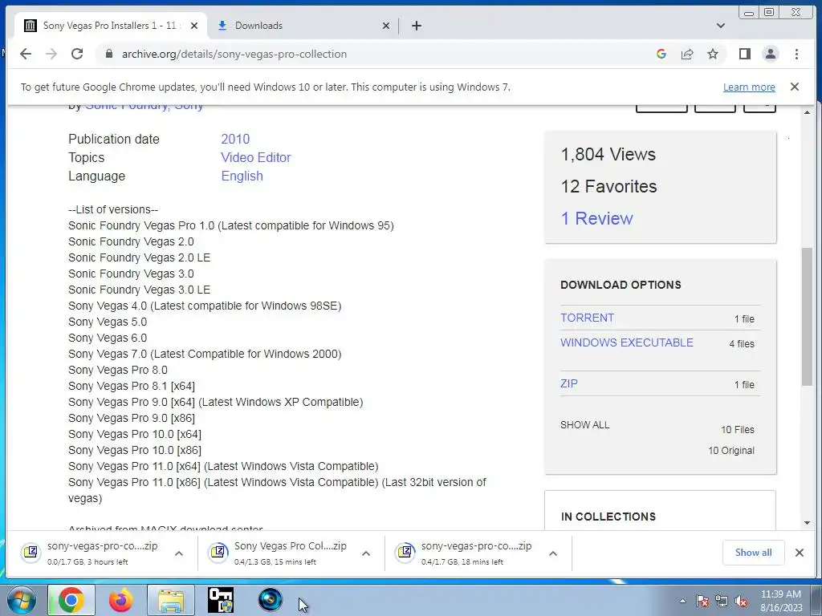
Task: Show hidden system tray icons
Action: point(682,601)
